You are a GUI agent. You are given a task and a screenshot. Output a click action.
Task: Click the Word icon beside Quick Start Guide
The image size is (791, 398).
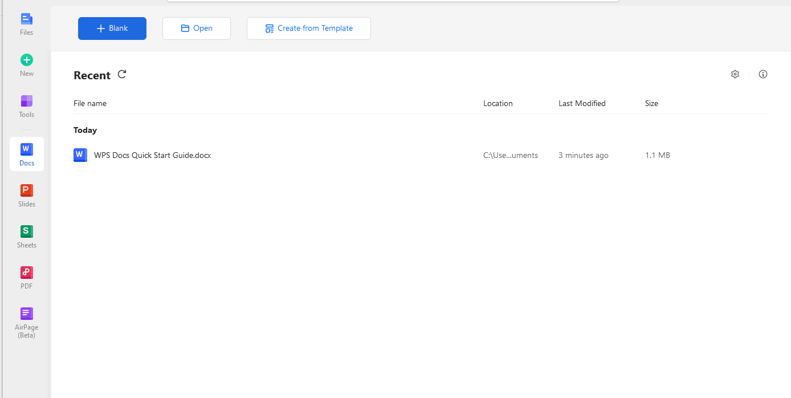click(80, 155)
